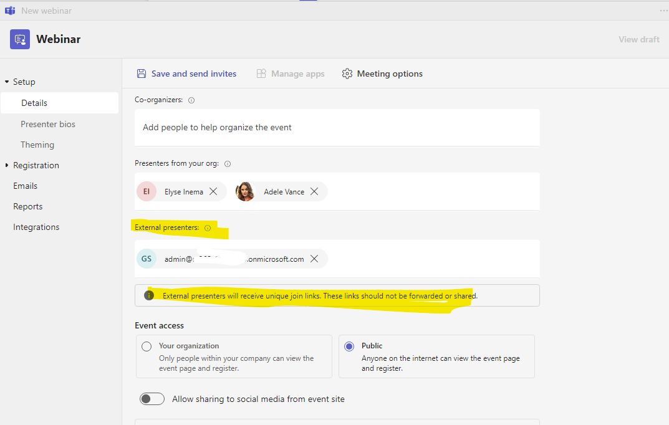Click the View draft button
The height and width of the screenshot is (425, 669).
(638, 39)
